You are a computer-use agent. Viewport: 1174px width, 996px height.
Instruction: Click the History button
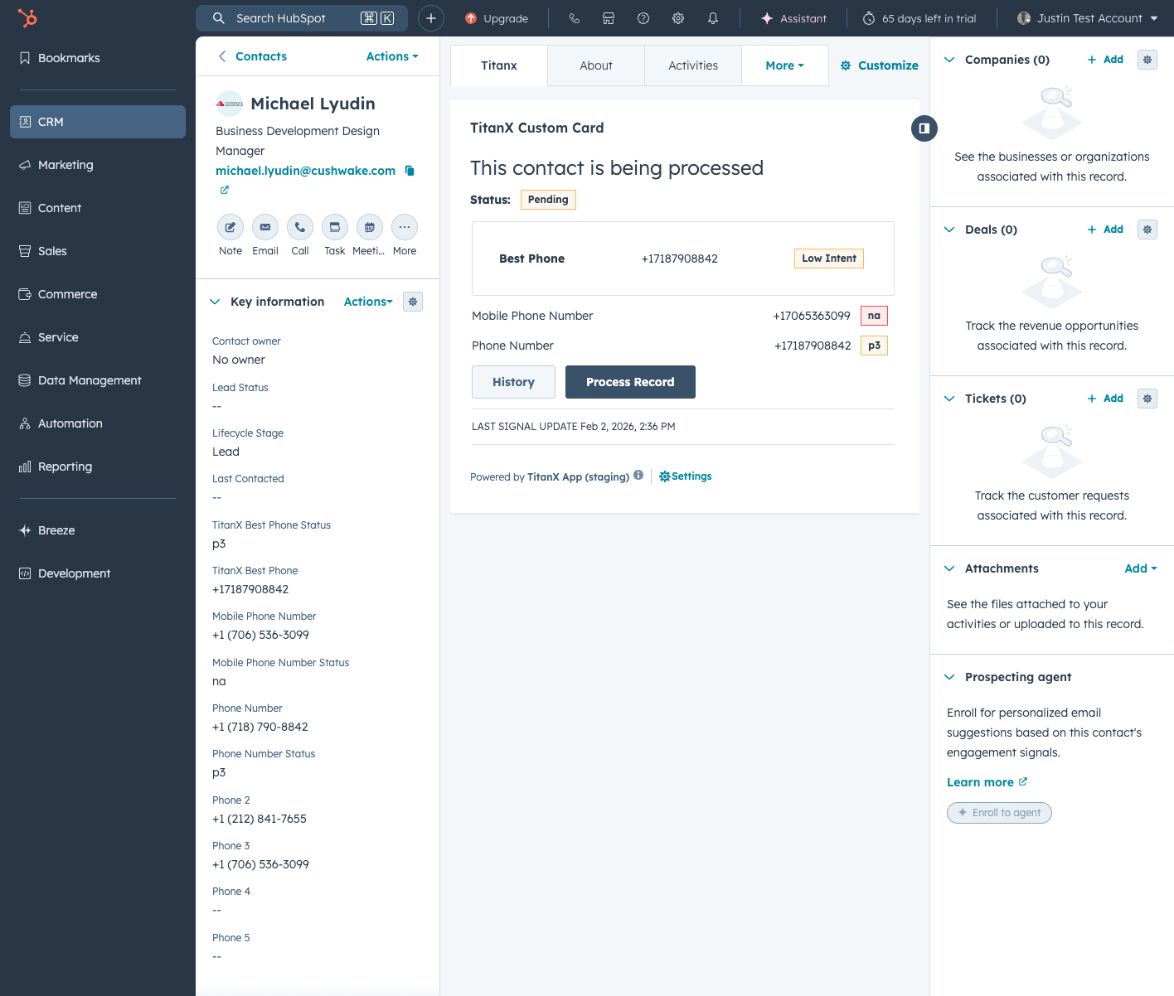(513, 382)
